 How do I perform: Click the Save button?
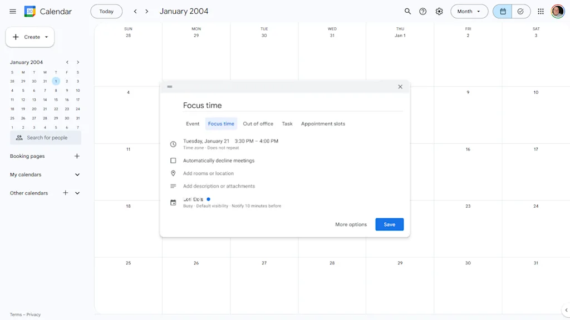click(389, 224)
